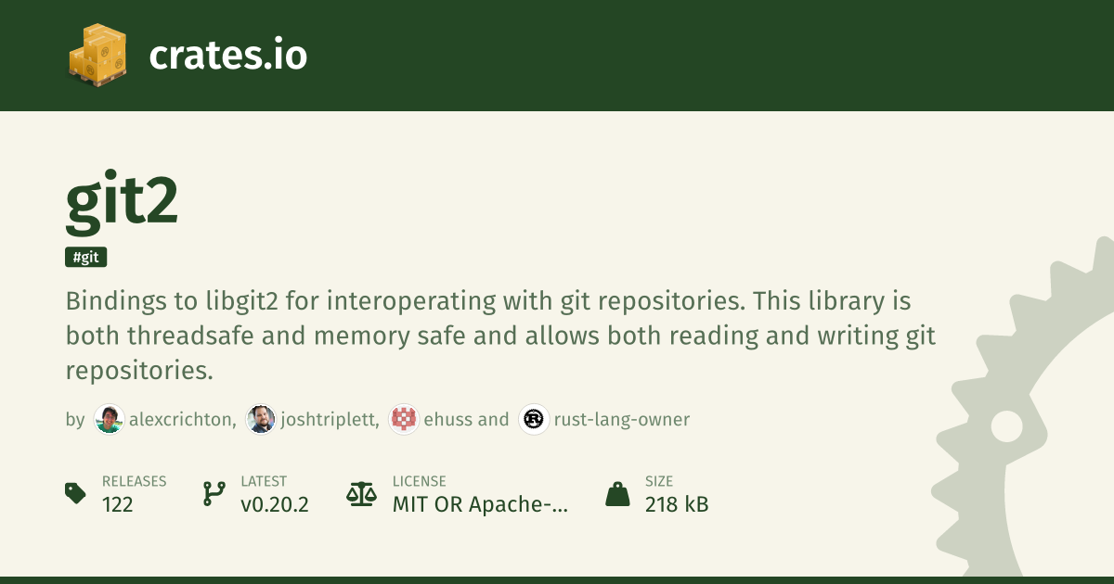Click the #git keyword tag
Viewport: 1114px width, 584px height.
(86, 258)
